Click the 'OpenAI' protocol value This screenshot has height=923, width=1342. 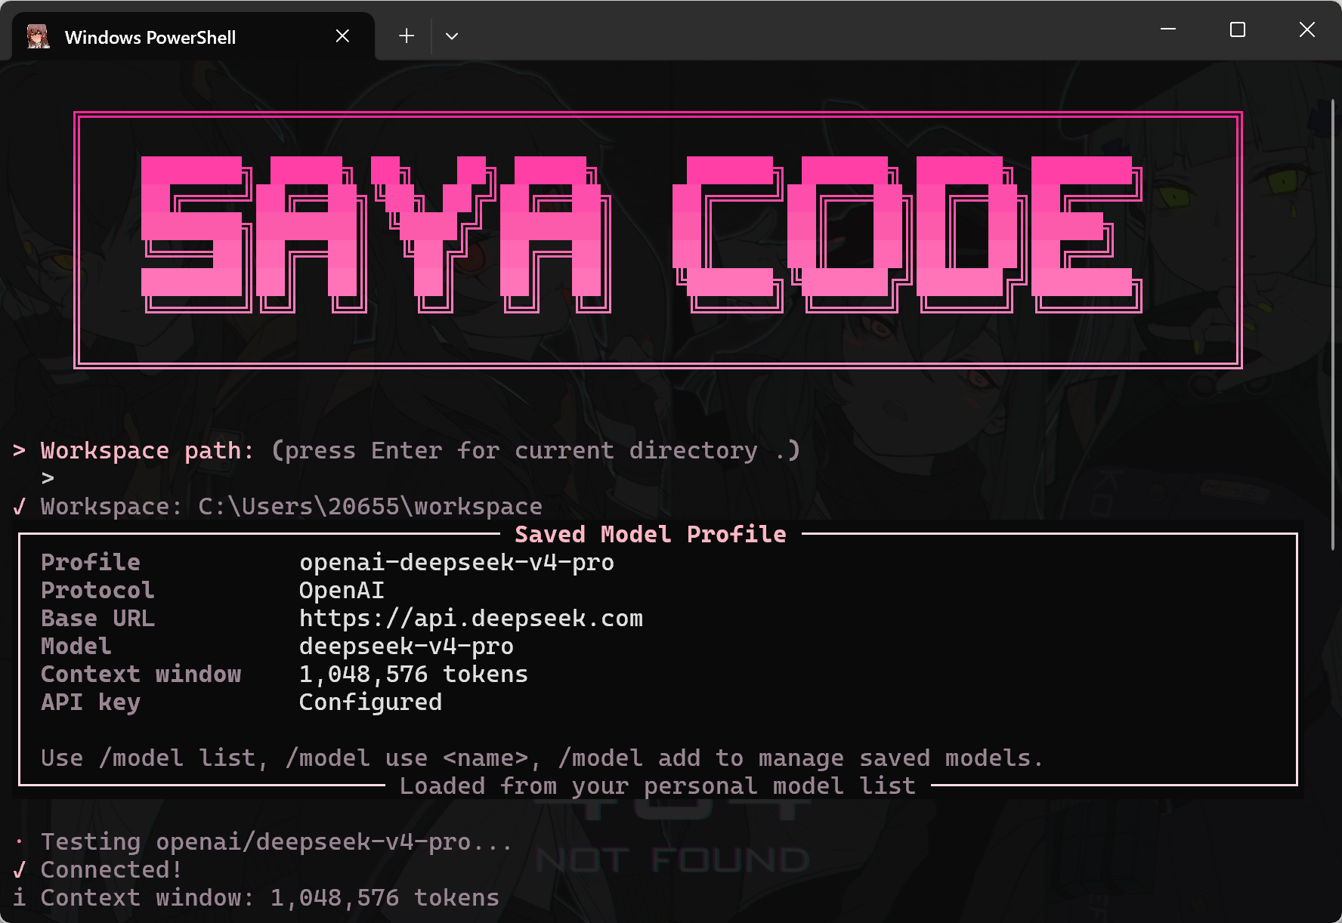coord(342,591)
